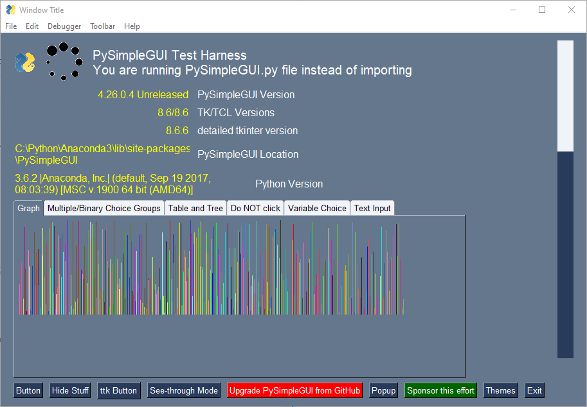Click the ttk Button
This screenshot has height=407, width=587.
coord(119,390)
